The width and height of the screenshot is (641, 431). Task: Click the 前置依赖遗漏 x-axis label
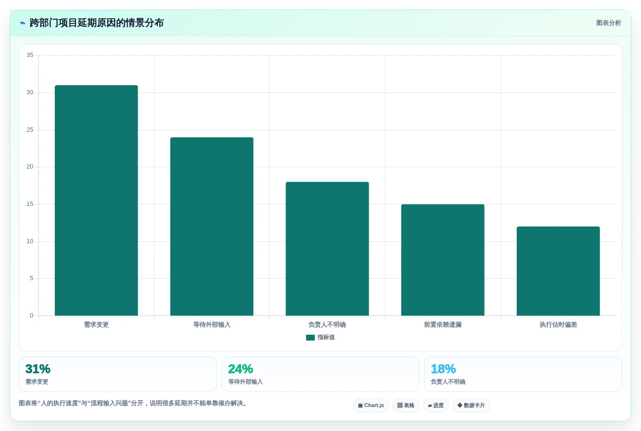[x=443, y=325]
